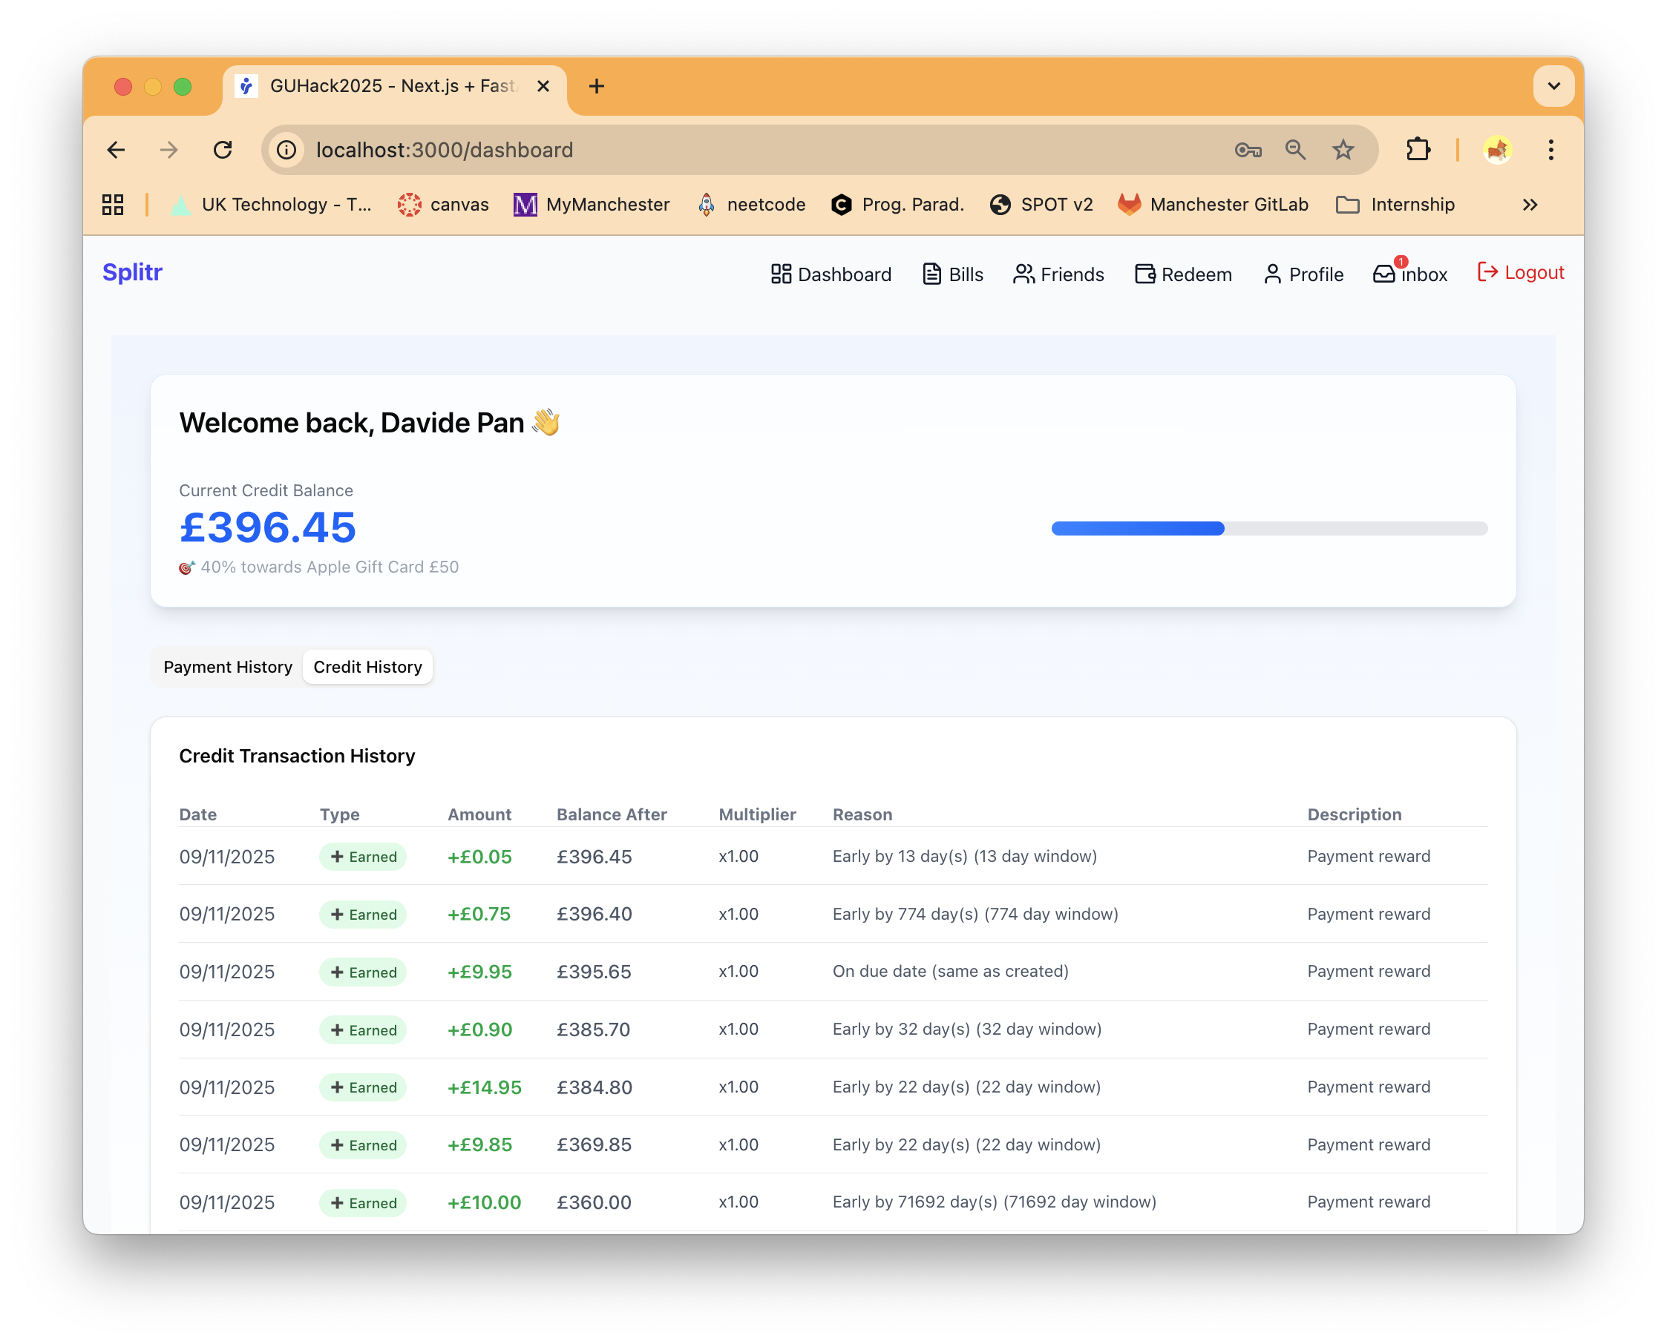This screenshot has width=1667, height=1344.
Task: Open the browser extensions puzzle icon
Action: (x=1418, y=149)
